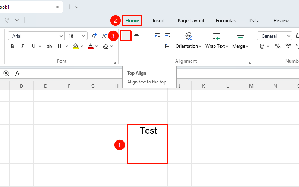Image resolution: width=299 pixels, height=187 pixels.
Task: Apply comma thousands separator style
Action: [x=288, y=46]
